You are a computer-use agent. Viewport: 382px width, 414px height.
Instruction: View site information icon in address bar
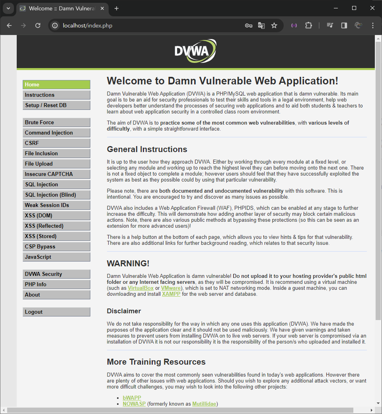(x=55, y=25)
